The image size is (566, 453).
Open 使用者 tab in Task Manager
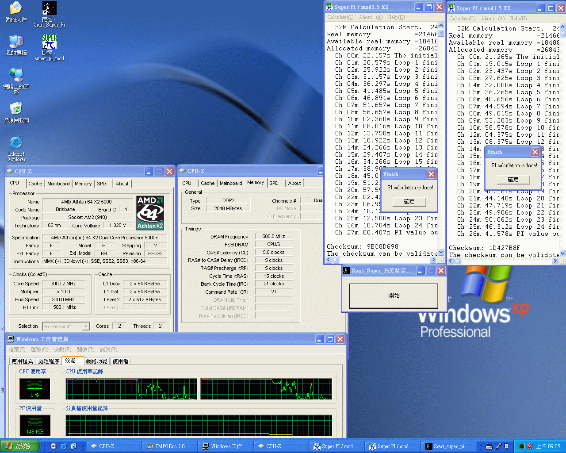click(x=120, y=361)
